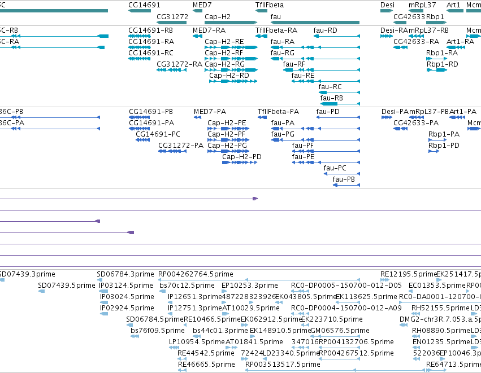Select transcript CG14691-RA
Image resolution: width=481 pixels, height=373 pixels.
[139, 47]
